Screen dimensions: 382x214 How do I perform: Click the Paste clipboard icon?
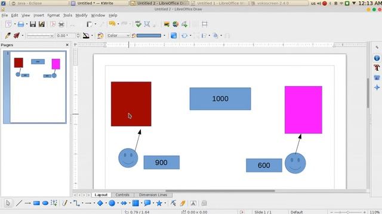(89, 24)
